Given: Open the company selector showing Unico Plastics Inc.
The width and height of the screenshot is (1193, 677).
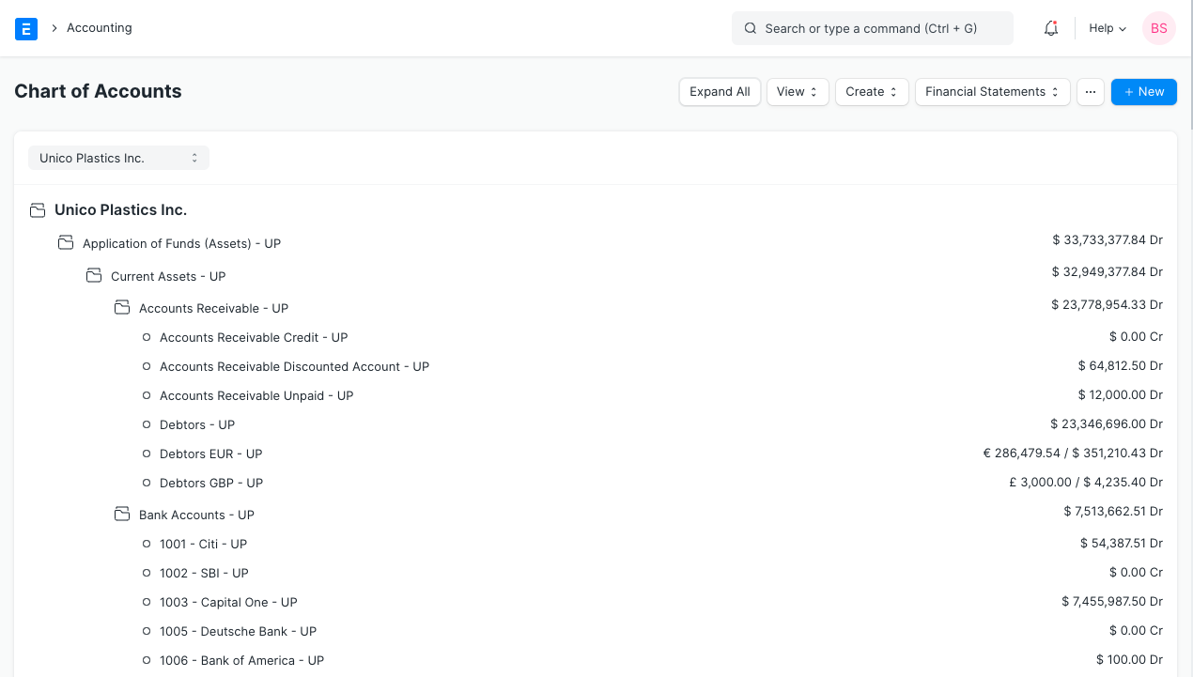Looking at the screenshot, I should point(118,157).
